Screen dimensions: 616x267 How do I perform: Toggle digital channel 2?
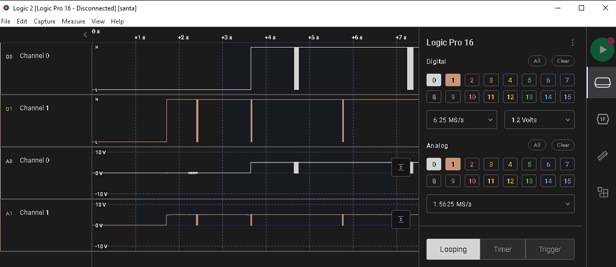click(472, 80)
